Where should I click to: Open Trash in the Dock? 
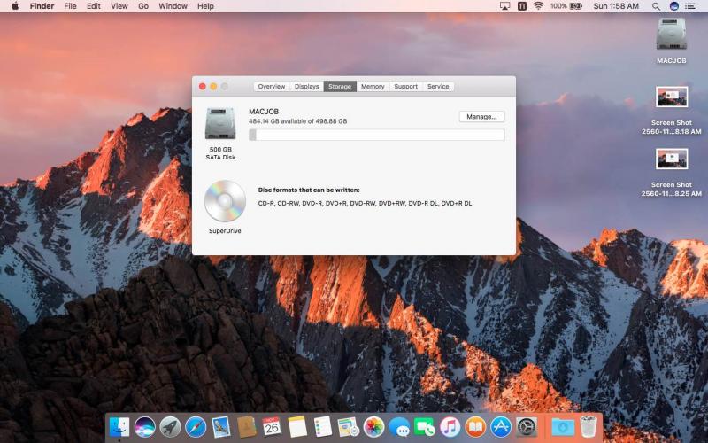click(x=589, y=427)
